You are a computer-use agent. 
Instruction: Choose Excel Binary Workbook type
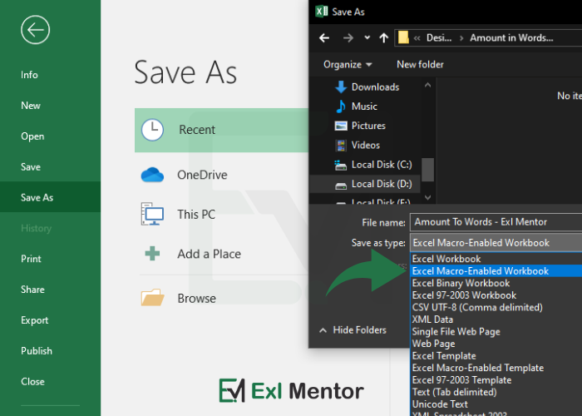(x=496, y=284)
